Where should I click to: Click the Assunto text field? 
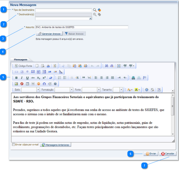(x=81, y=27)
